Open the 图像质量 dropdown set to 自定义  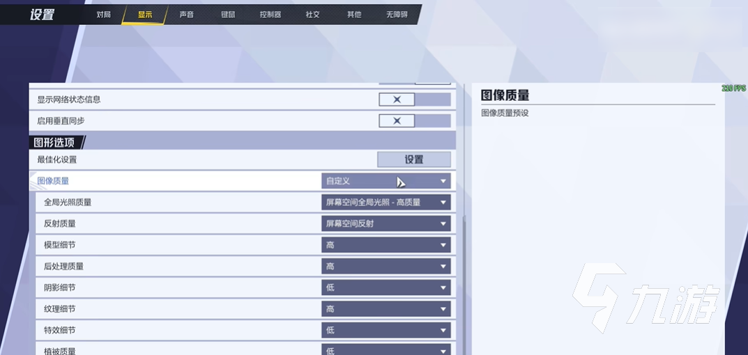click(386, 181)
